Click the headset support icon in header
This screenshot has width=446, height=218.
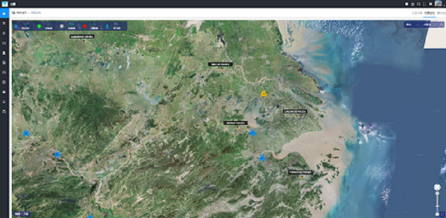(419, 4)
